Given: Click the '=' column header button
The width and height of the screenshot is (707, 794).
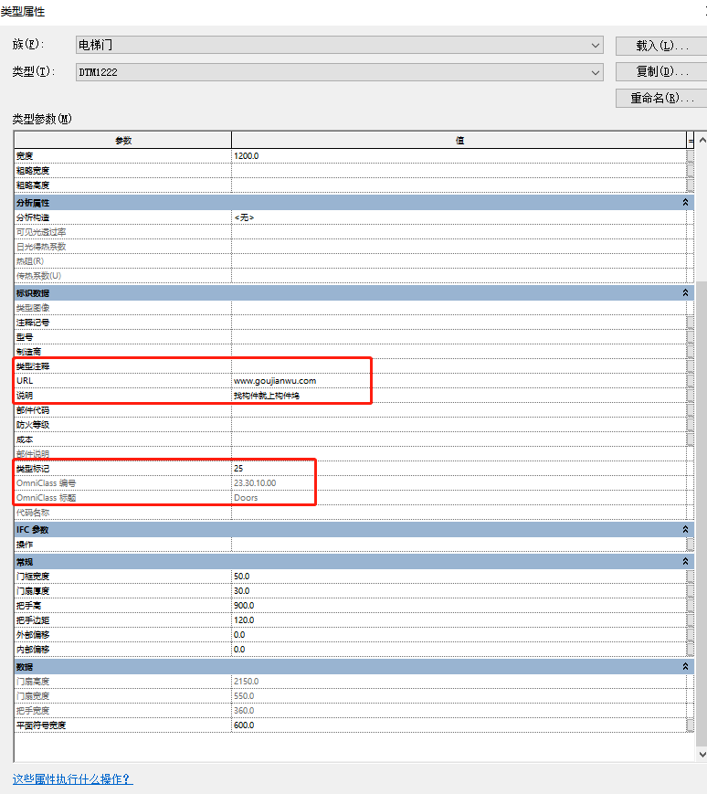Looking at the screenshot, I should click(x=691, y=141).
